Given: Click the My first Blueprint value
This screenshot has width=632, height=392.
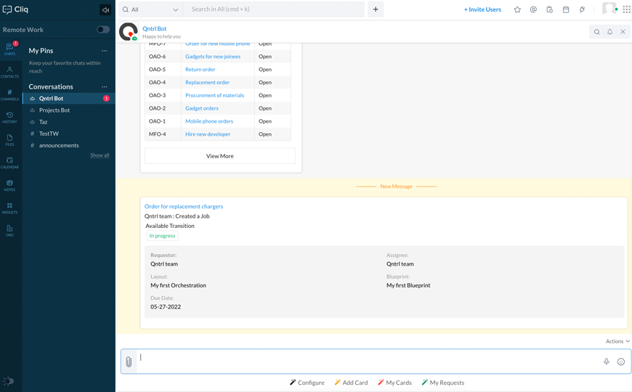Looking at the screenshot, I should coord(408,285).
